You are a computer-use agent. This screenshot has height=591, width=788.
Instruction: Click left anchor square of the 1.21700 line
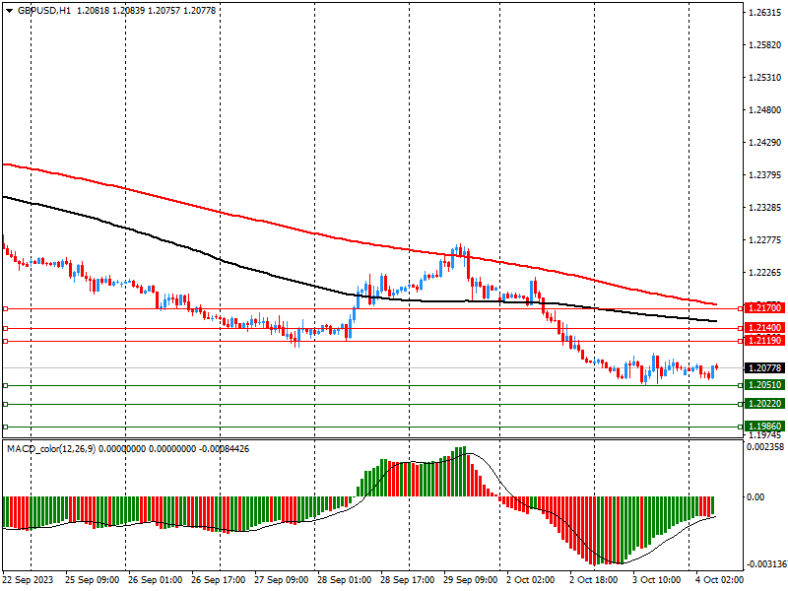tap(5, 308)
